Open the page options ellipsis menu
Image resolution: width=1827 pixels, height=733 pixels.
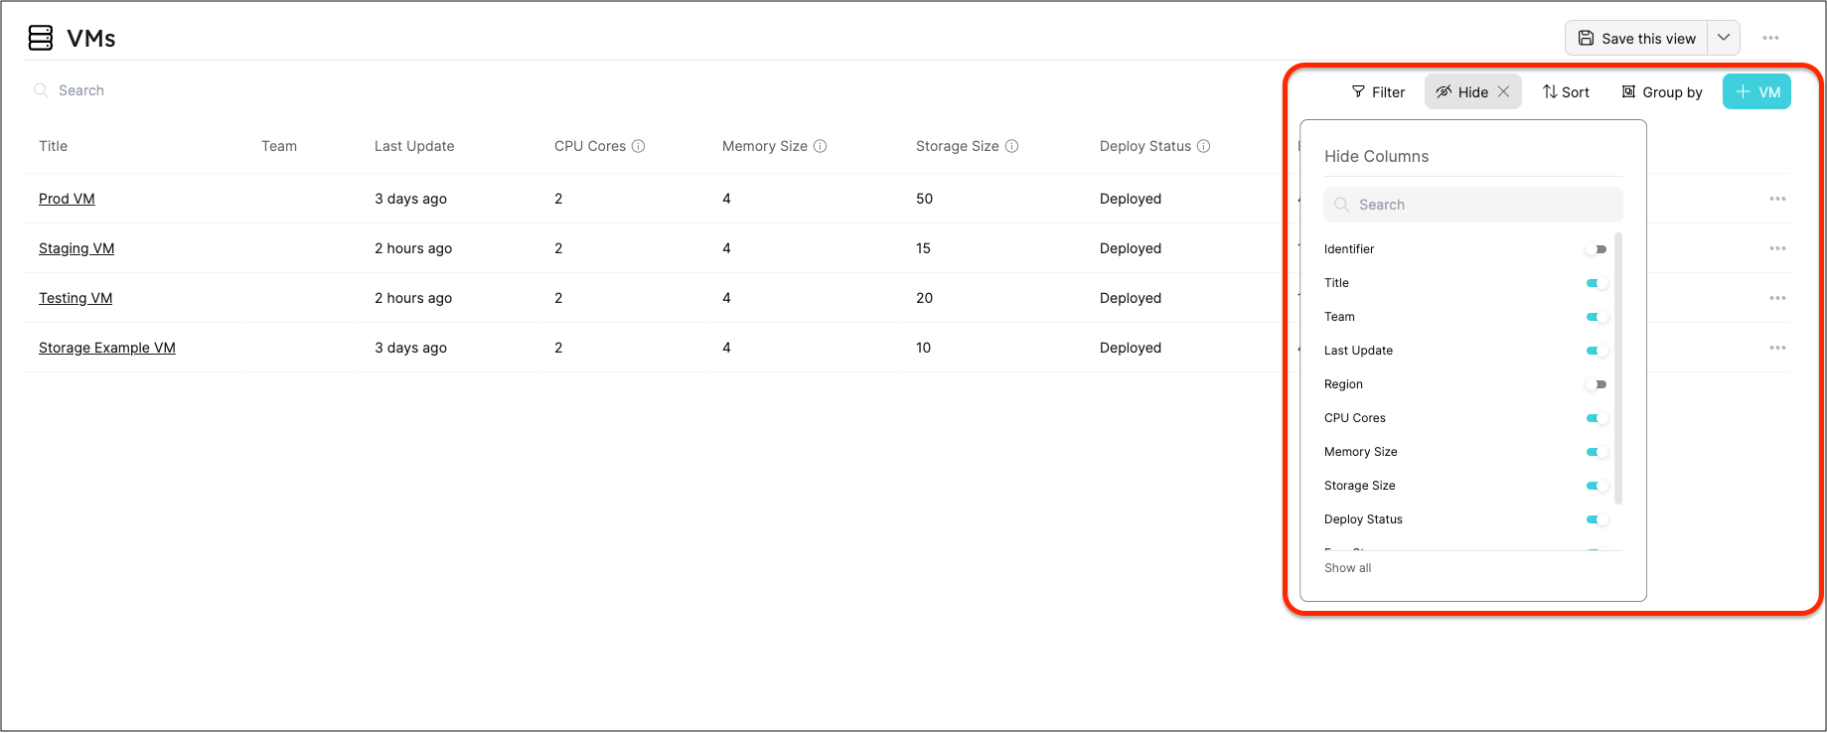tap(1770, 38)
